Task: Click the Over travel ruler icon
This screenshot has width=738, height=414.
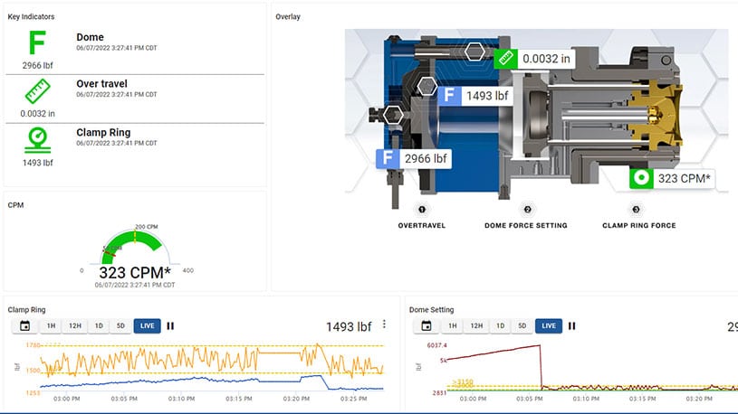Action: pos(36,92)
